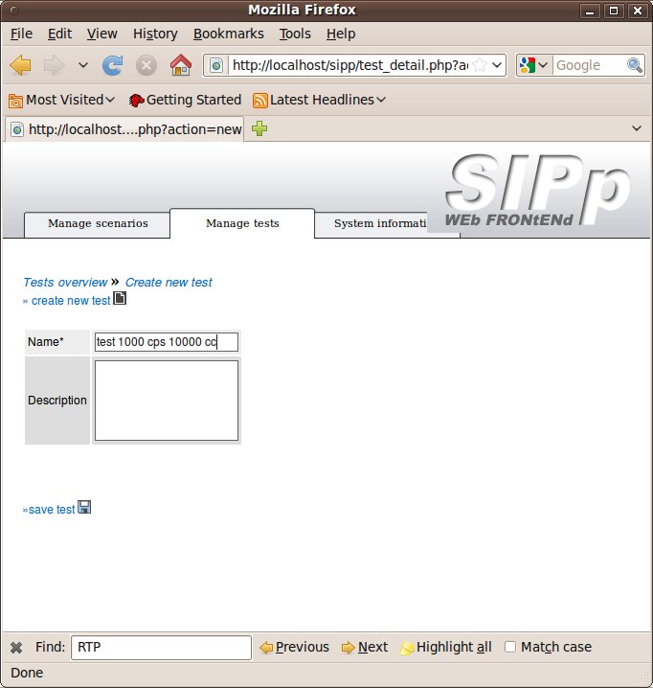Click the Find text field containing RTP
This screenshot has width=653, height=688.
161,647
